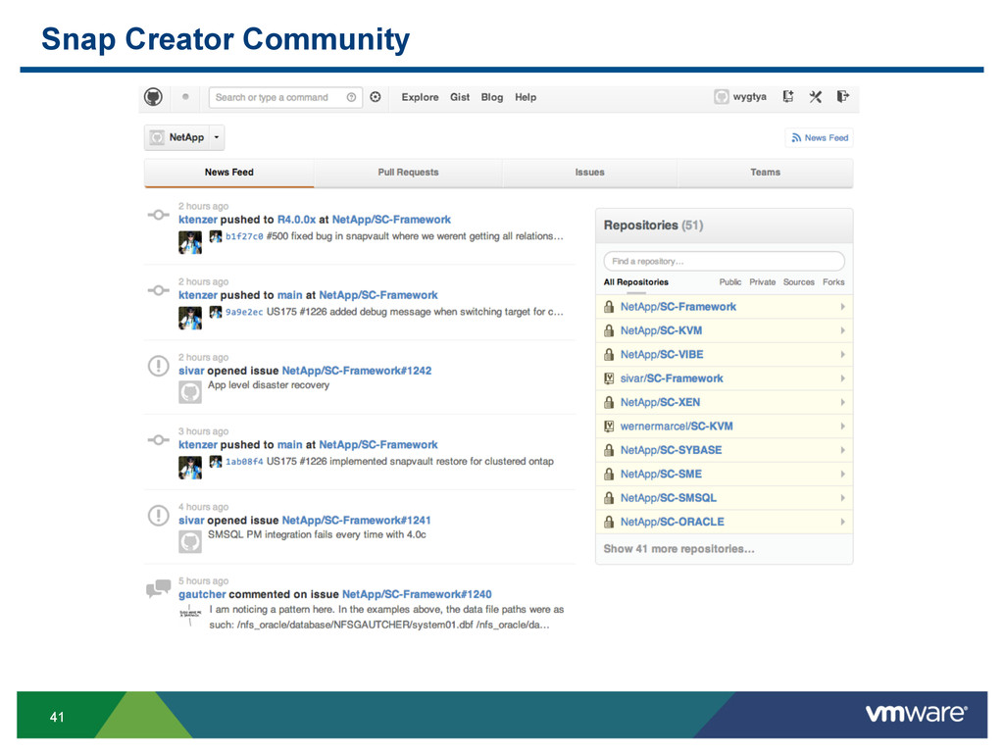The width and height of the screenshot is (1004, 753).
Task: Switch to Pull Requests tab
Action: [x=408, y=173]
